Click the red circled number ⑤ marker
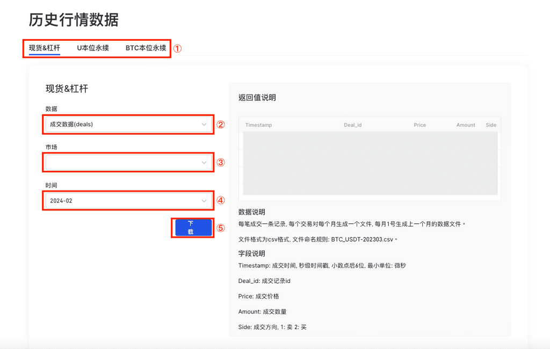The height and width of the screenshot is (349, 550). tap(220, 228)
